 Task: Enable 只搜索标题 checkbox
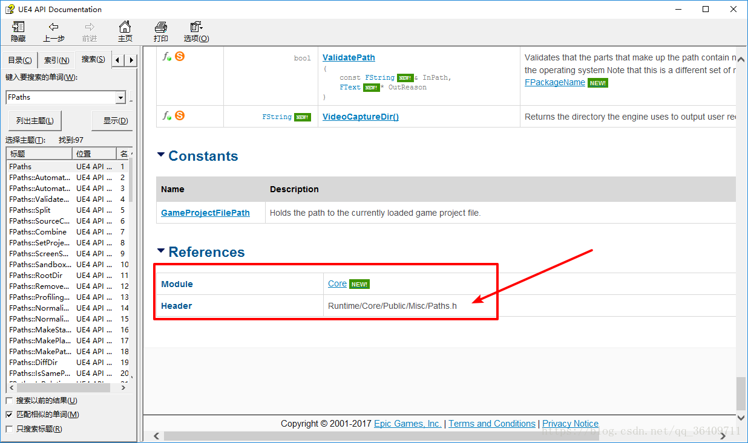9,429
